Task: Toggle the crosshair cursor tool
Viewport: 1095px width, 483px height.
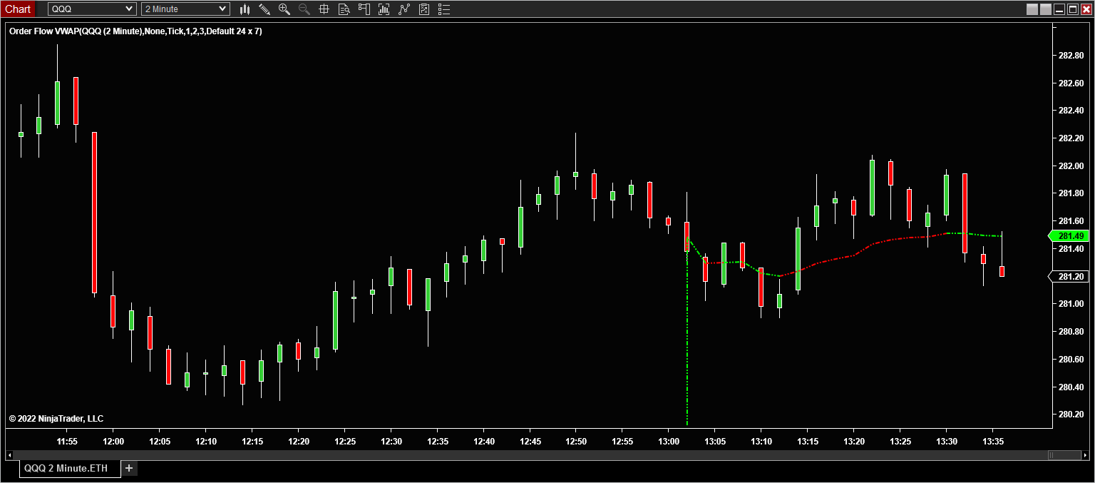Action: coord(324,9)
